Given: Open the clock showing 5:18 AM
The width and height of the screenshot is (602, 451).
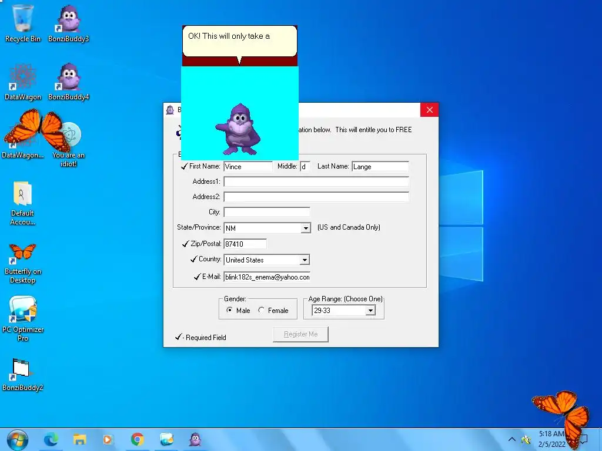Looking at the screenshot, I should [x=551, y=439].
